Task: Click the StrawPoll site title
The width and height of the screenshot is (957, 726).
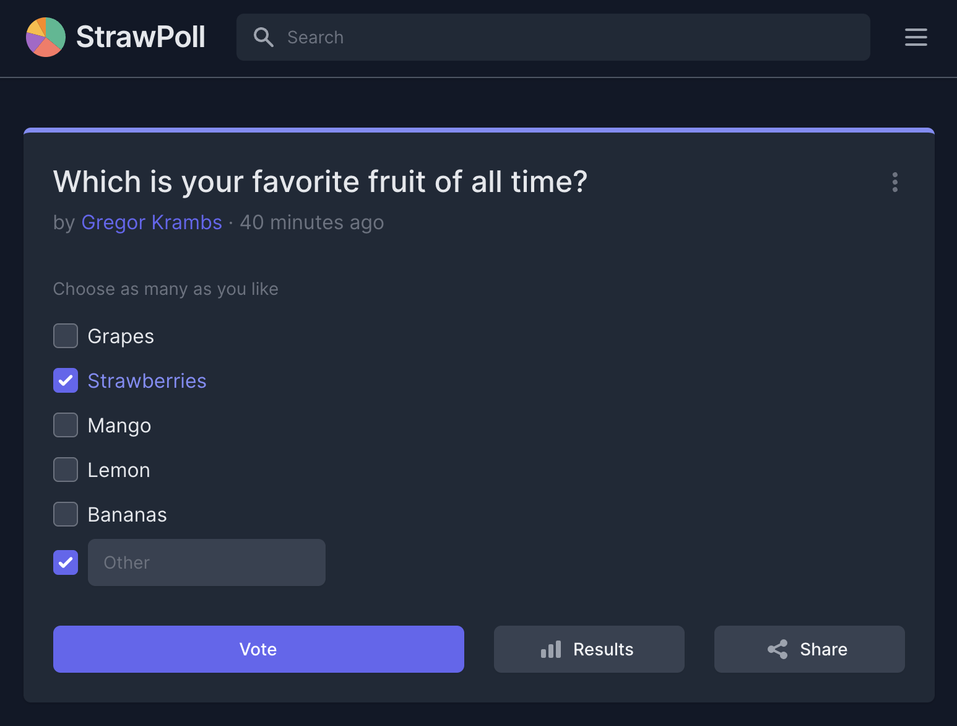Action: [x=141, y=37]
